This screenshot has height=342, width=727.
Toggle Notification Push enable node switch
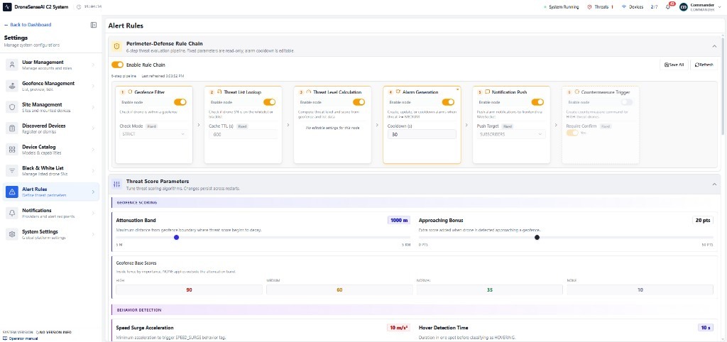coord(537,102)
